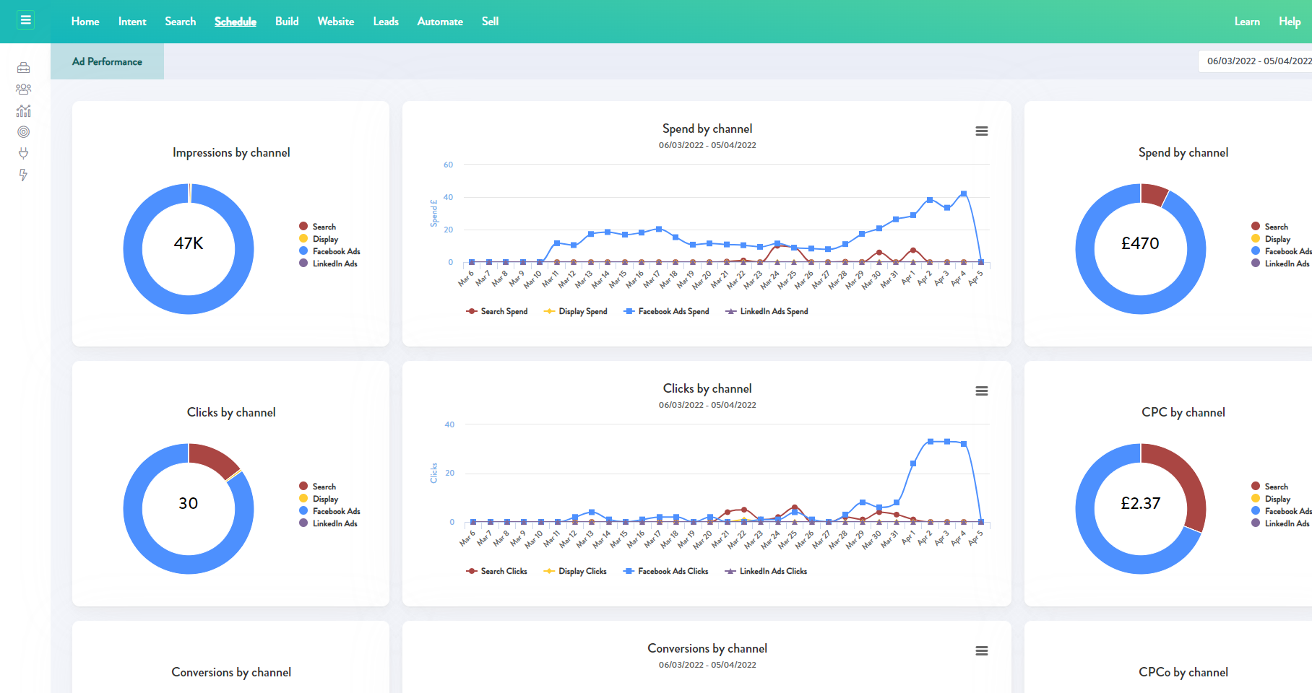Select the bar chart analytics sidebar icon
Screen dimensions: 1312x693
click(24, 111)
